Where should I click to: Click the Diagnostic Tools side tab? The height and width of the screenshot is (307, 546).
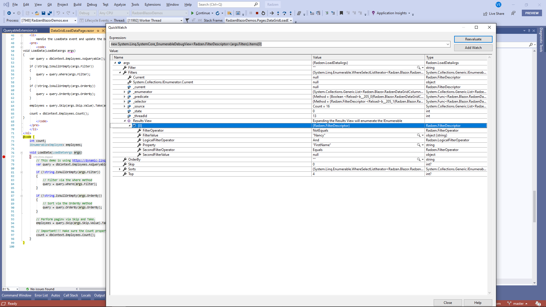click(541, 40)
